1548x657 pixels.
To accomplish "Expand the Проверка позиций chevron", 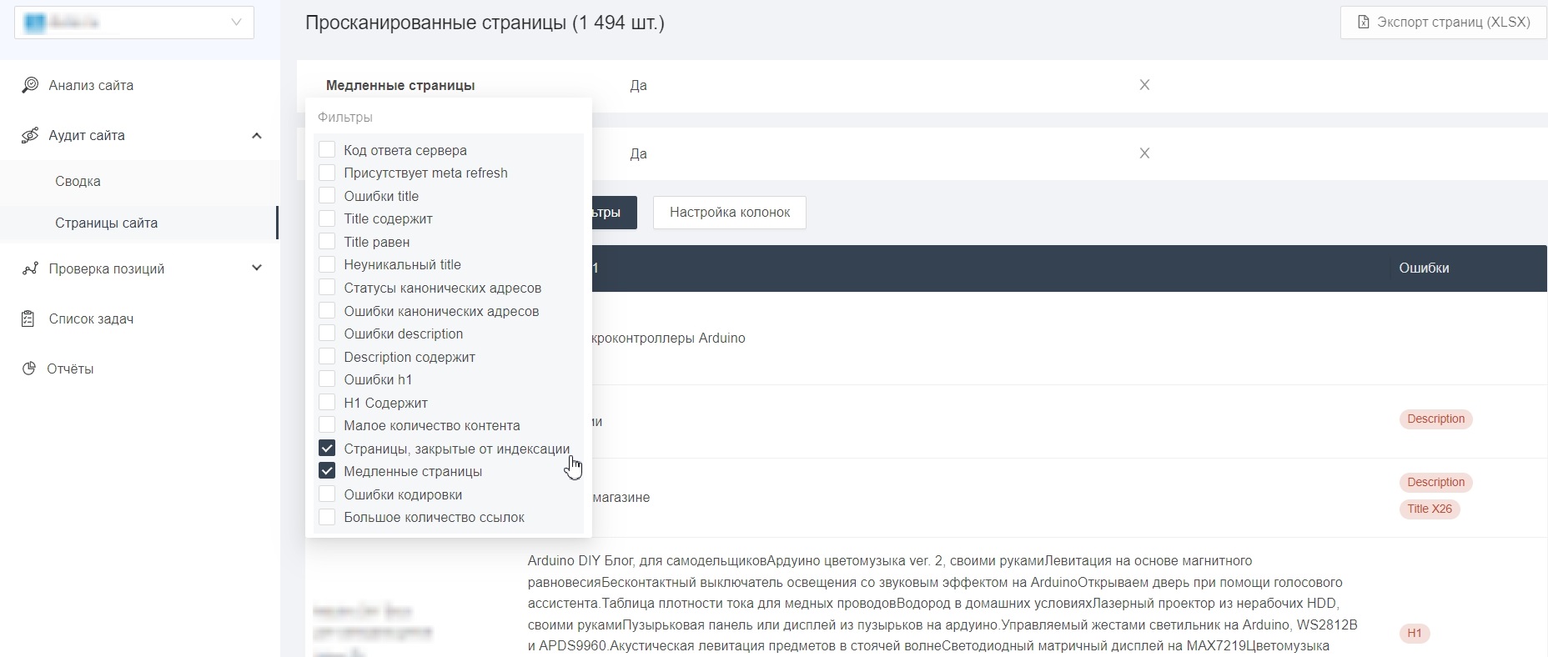I will [257, 268].
